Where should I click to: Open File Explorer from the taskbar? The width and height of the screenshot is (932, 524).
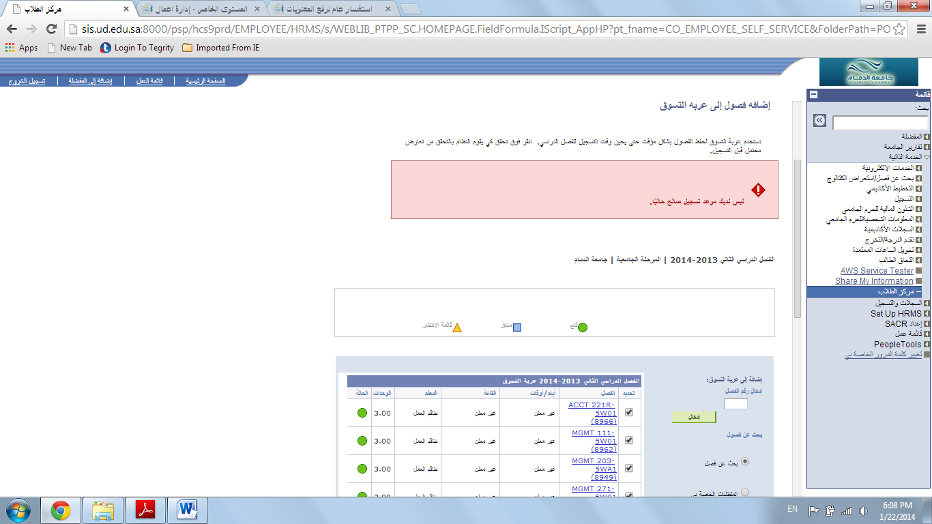point(103,510)
